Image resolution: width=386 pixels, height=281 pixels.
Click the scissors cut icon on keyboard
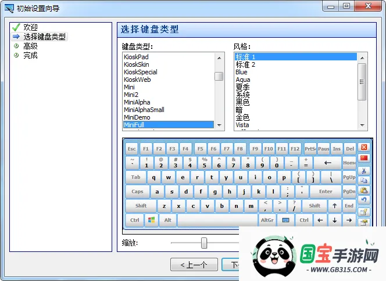click(x=364, y=171)
